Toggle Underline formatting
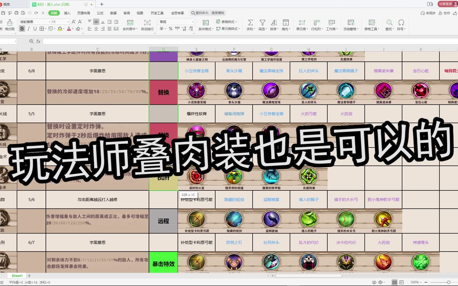 pyautogui.click(x=35, y=29)
